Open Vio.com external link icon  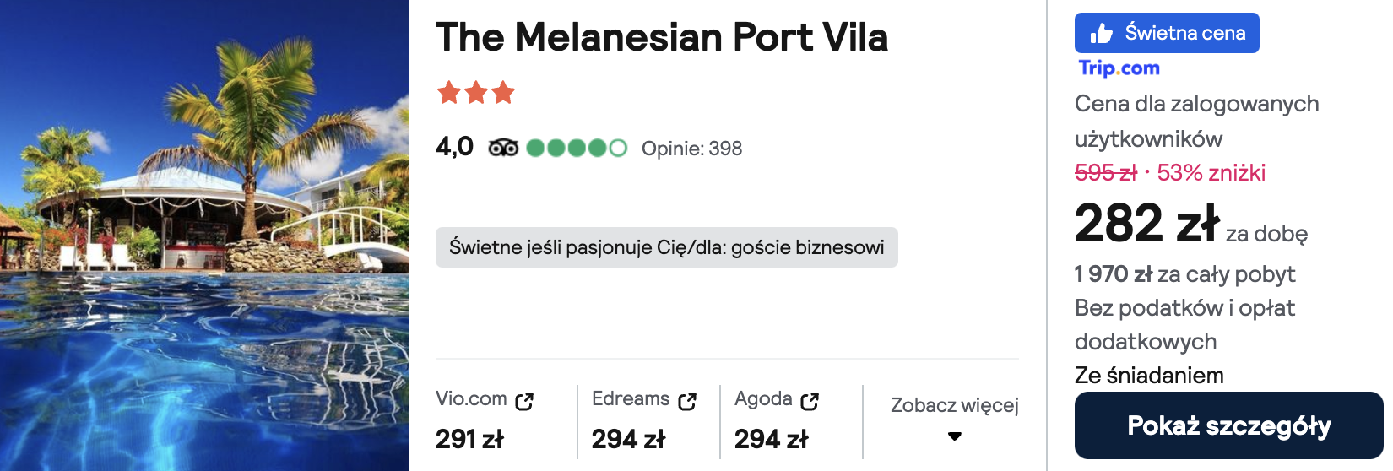pos(524,401)
